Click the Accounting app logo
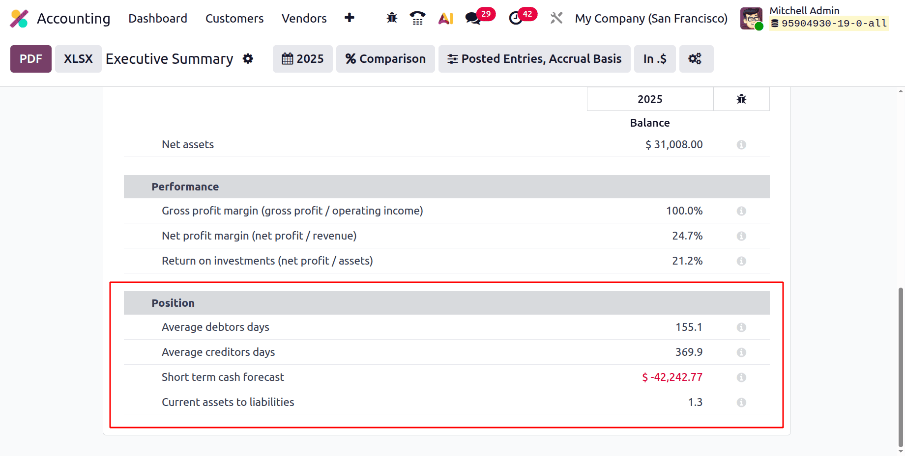The height and width of the screenshot is (456, 905). pyautogui.click(x=19, y=18)
